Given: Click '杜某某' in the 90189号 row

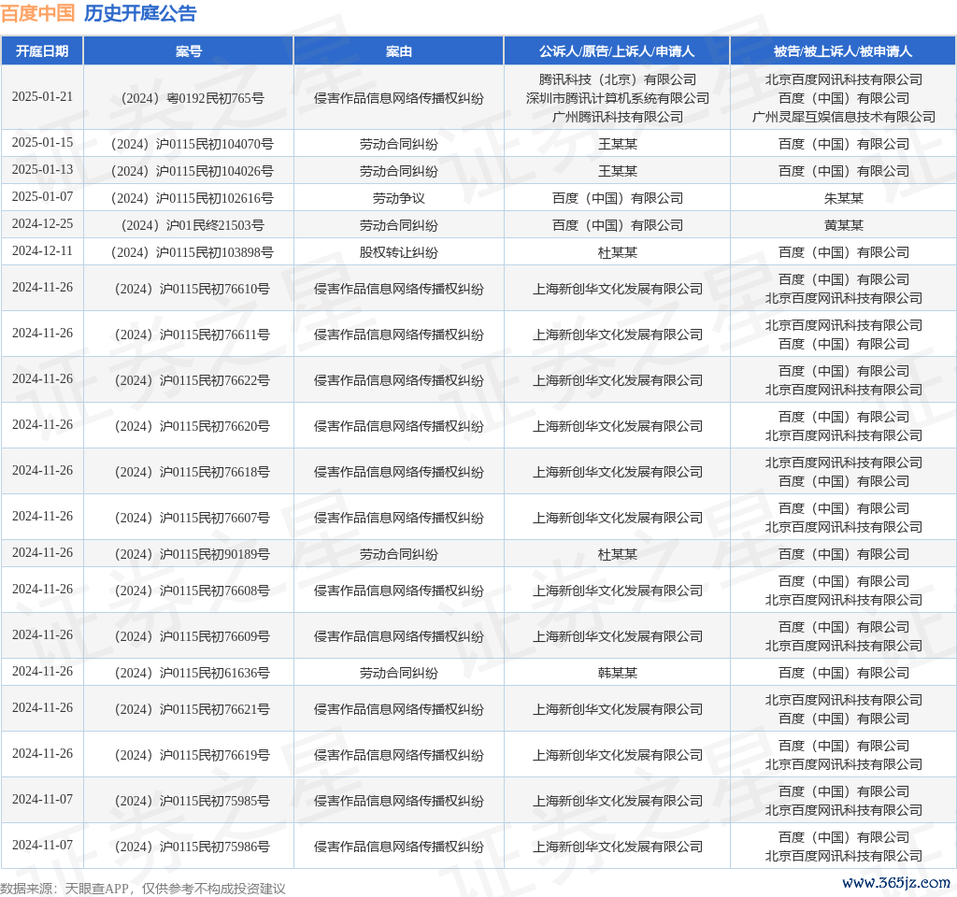Looking at the screenshot, I should point(618,555).
